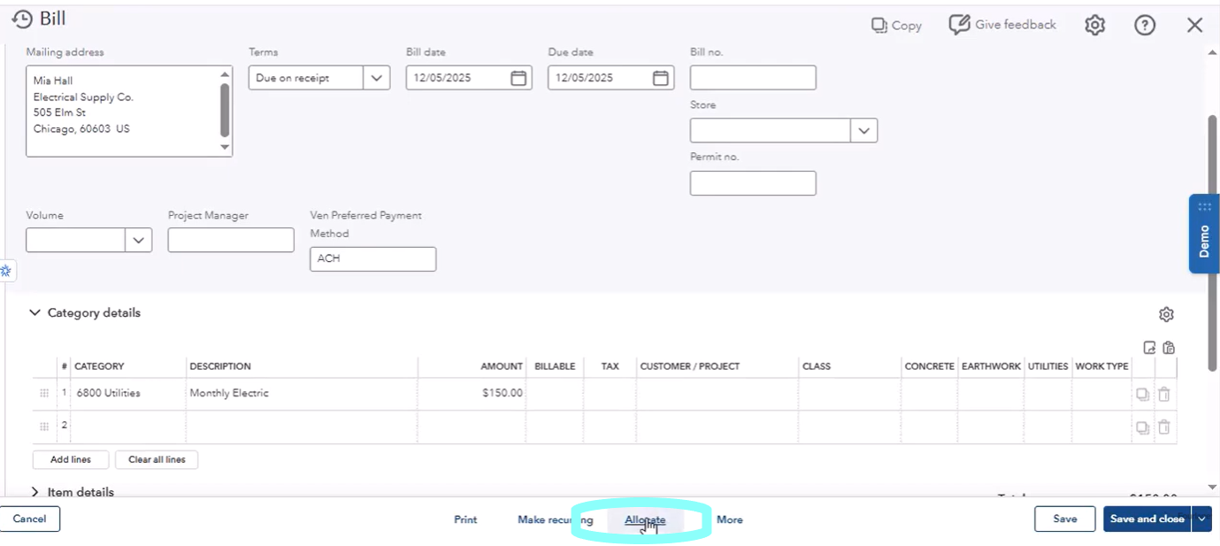This screenshot has width=1220, height=546.
Task: Open Category details table settings gear
Action: pos(1166,314)
